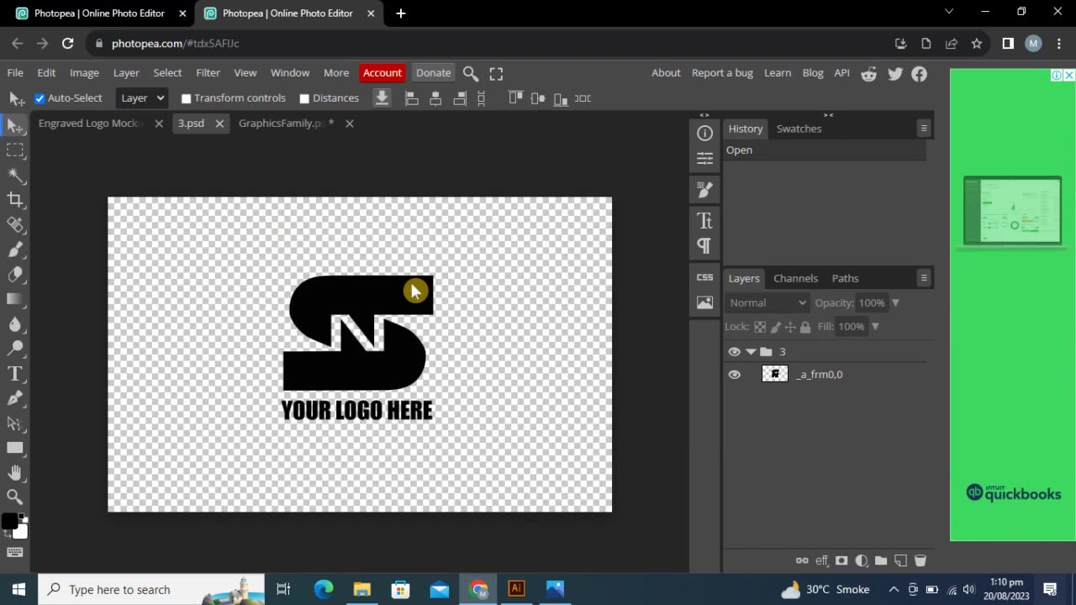Click the foreground black color swatch
The height and width of the screenshot is (605, 1076).
click(9, 522)
